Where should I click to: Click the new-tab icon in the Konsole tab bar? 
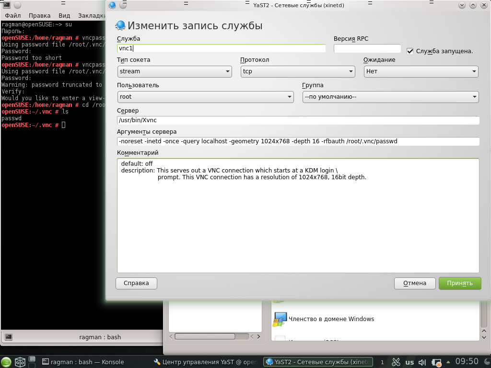(8, 337)
